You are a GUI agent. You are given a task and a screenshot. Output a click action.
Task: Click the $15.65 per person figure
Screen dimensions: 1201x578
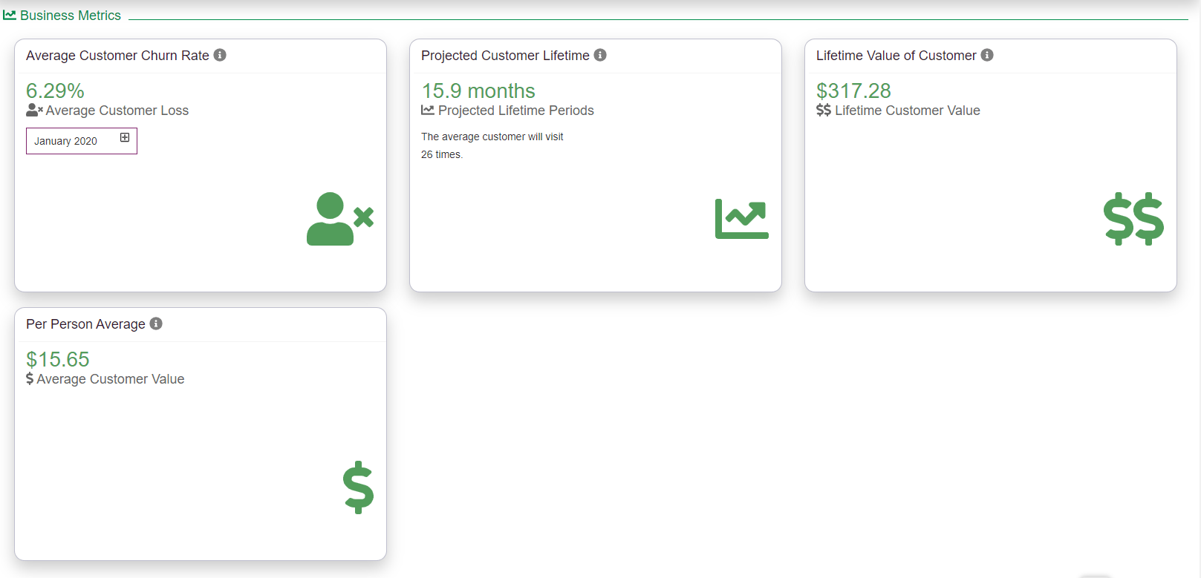58,359
